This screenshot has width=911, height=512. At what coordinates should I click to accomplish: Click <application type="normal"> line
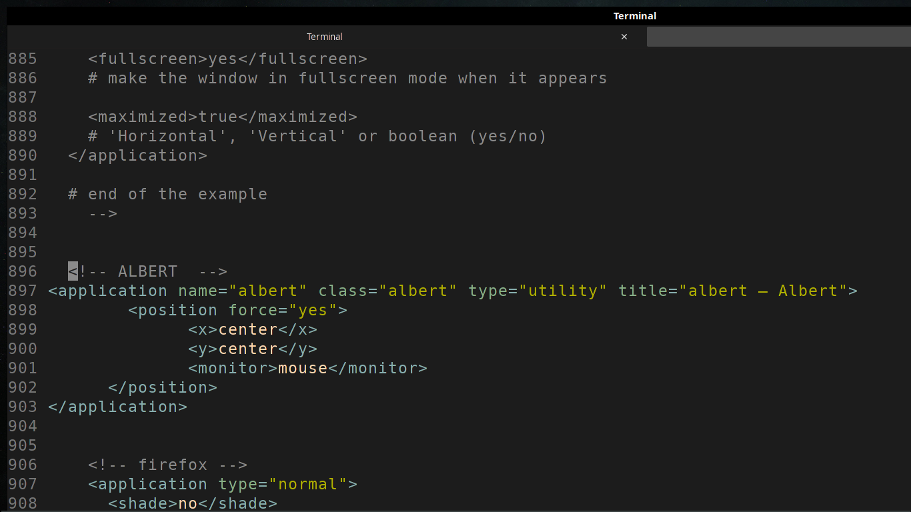pyautogui.click(x=223, y=484)
